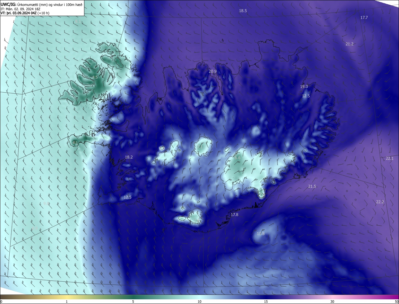
Task: Click the 18.5 value label
Action: click(x=243, y=11)
